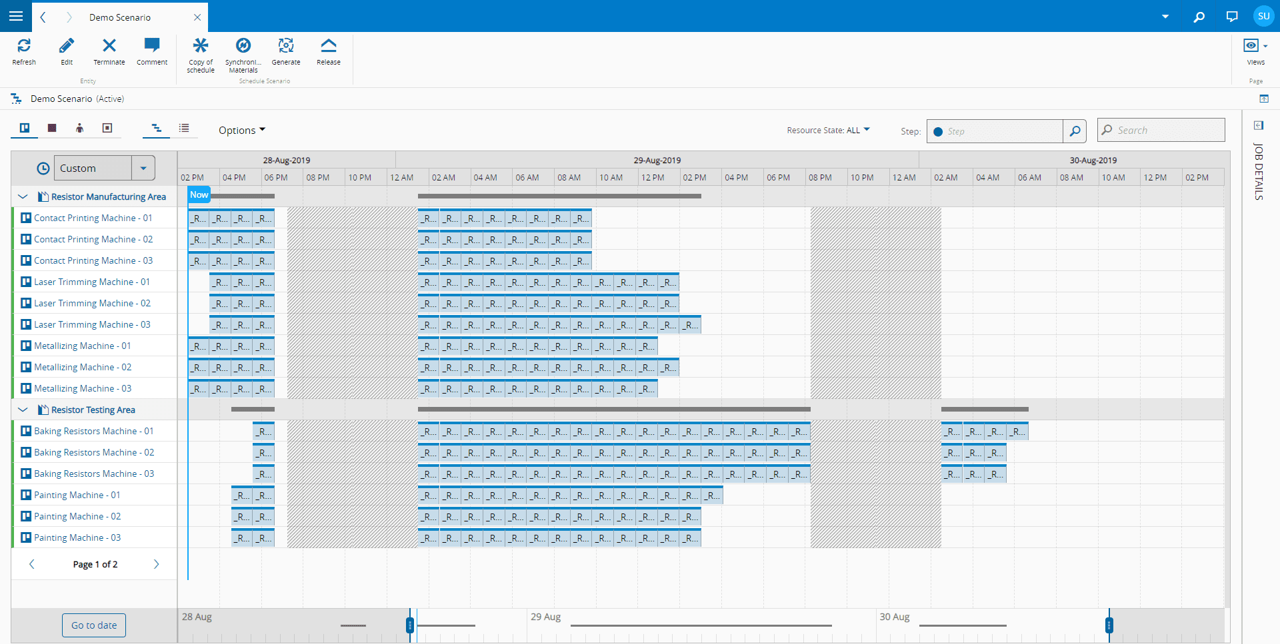Image resolution: width=1280 pixels, height=644 pixels.
Task: Toggle the solid square view mode
Action: coord(52,128)
